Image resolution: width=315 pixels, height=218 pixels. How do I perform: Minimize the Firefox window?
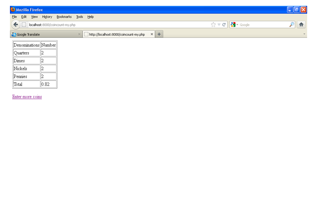pos(290,10)
